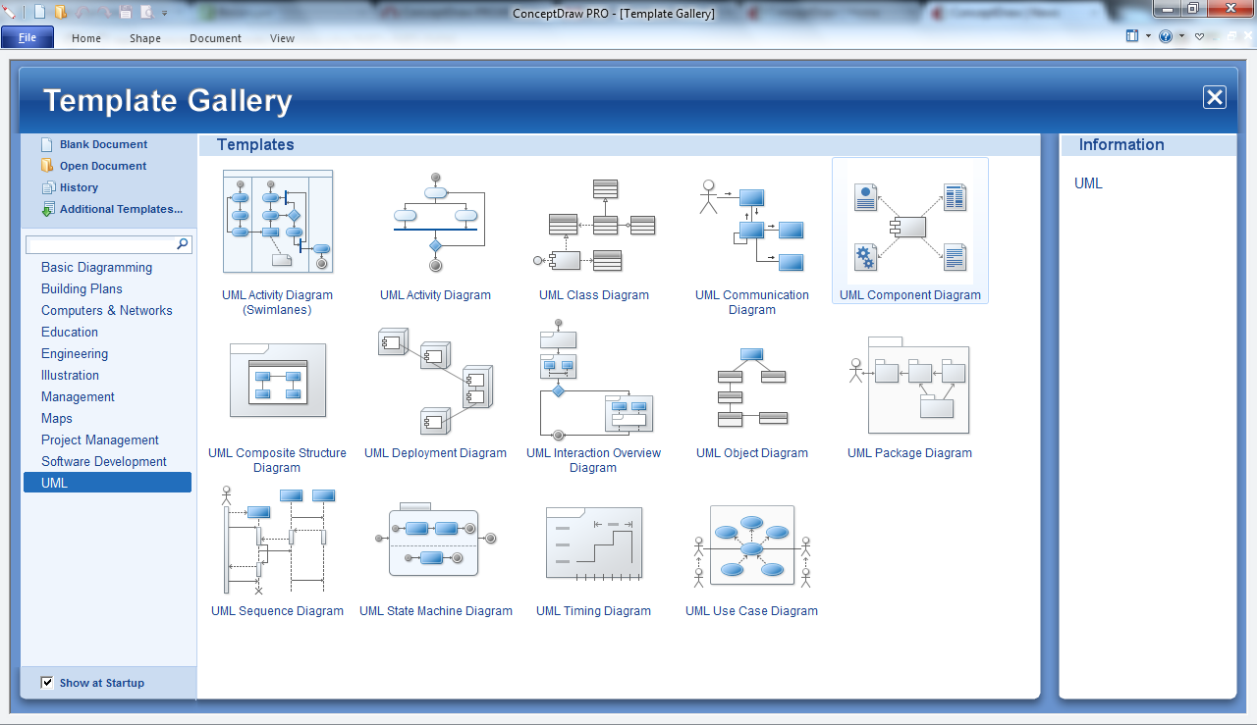
Task: Click the blue Help question mark icon
Action: [x=1166, y=36]
